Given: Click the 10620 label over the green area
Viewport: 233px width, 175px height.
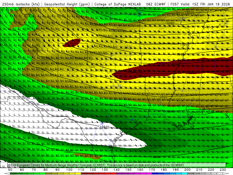Looking at the screenshot, I should click(170, 131).
